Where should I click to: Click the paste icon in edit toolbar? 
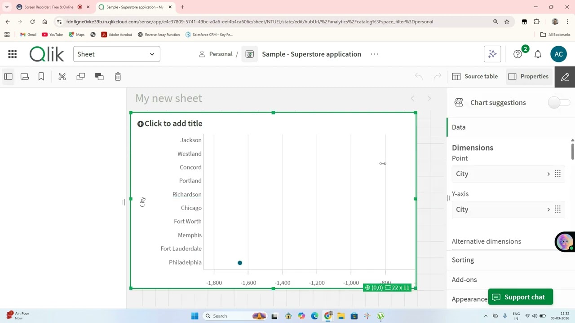tap(99, 77)
